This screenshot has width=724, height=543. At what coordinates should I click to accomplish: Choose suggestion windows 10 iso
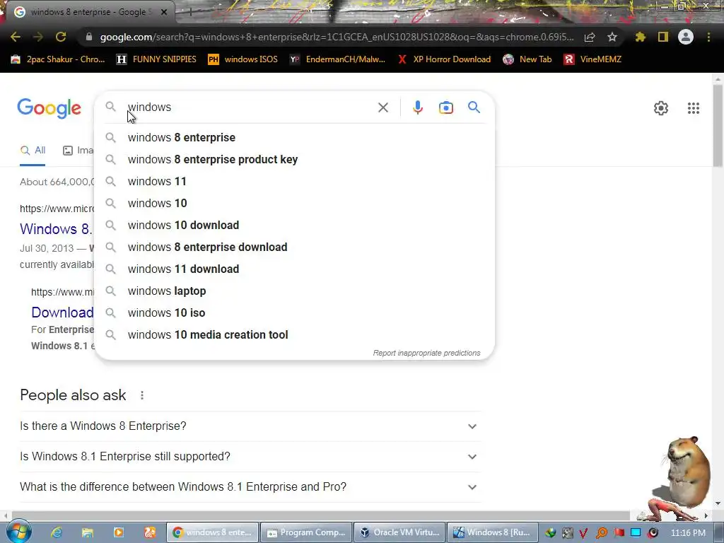(x=294, y=313)
